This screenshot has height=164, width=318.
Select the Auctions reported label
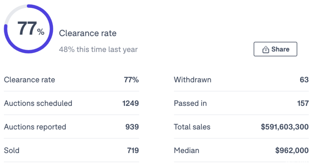35,127
